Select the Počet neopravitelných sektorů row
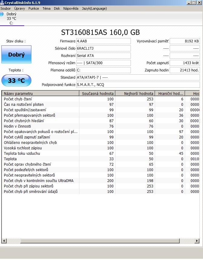This screenshot has width=203, height=260. point(101,175)
